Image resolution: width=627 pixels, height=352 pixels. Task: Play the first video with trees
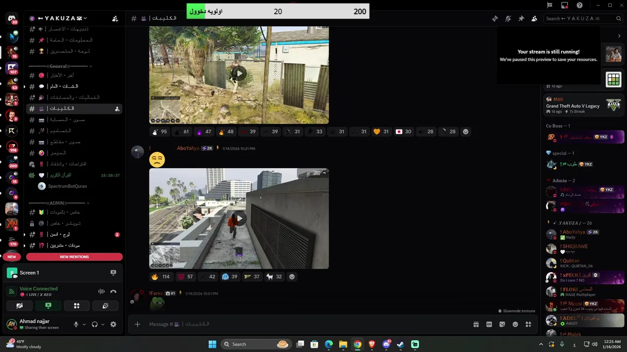tap(239, 73)
